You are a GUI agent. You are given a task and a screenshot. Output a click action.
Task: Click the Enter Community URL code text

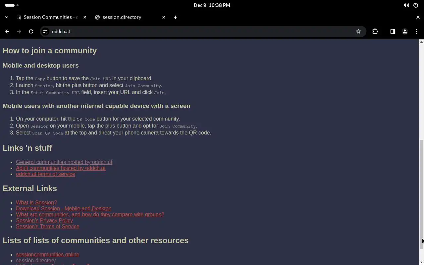[55, 92]
